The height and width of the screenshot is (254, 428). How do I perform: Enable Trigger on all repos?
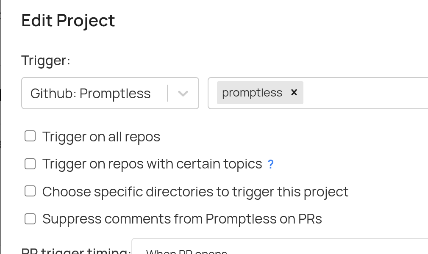(30, 136)
